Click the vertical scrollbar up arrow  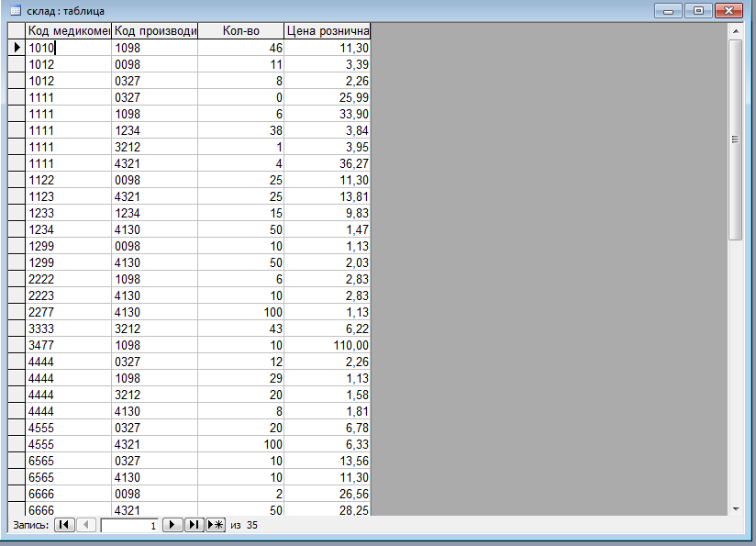(x=736, y=31)
